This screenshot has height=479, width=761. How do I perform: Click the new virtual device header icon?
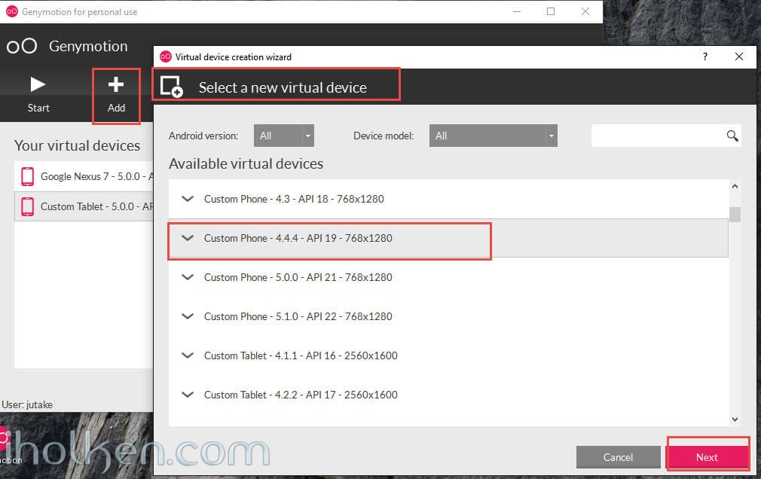point(171,87)
